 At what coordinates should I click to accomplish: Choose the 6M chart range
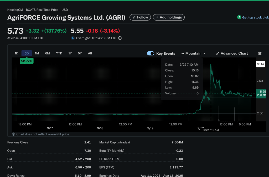tap(47, 53)
